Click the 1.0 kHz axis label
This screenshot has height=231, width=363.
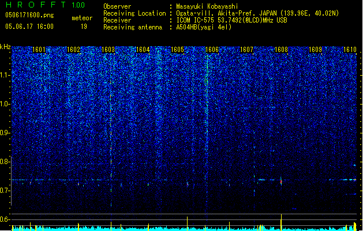click(5, 104)
